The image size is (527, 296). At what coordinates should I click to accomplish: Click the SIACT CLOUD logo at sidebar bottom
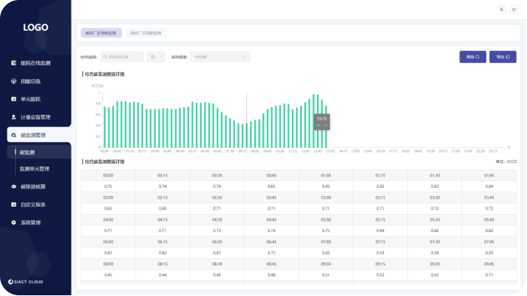26,282
